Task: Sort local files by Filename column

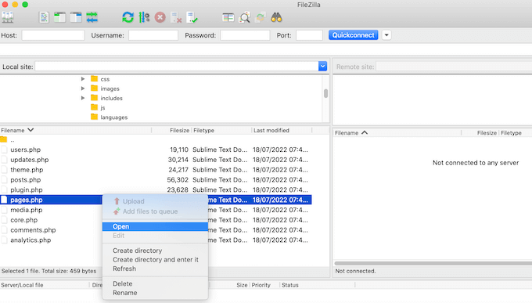Action: [x=76, y=131]
